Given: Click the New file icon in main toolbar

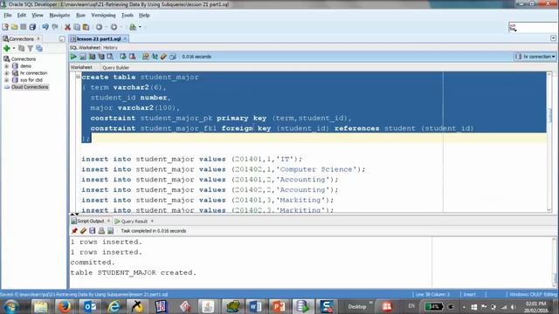Looking at the screenshot, I should coord(5,27).
